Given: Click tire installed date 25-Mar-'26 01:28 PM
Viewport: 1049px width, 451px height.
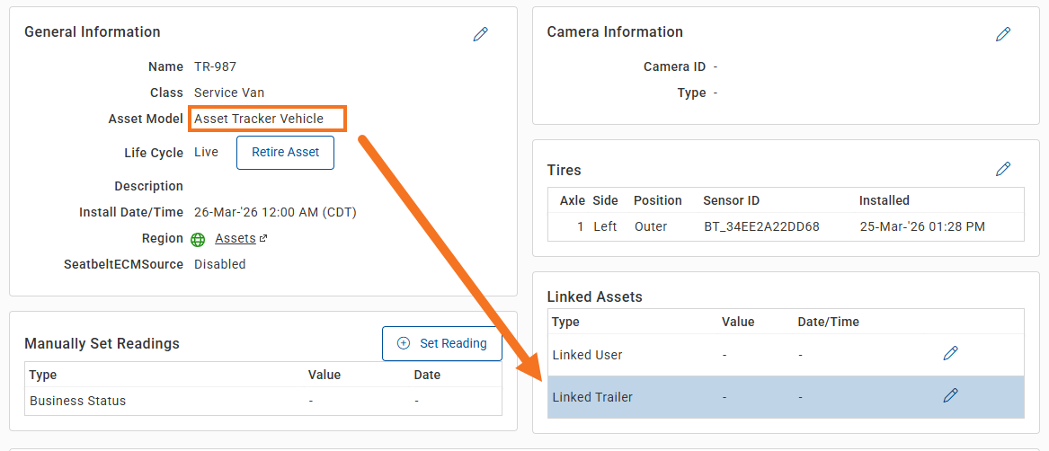Looking at the screenshot, I should [x=922, y=226].
